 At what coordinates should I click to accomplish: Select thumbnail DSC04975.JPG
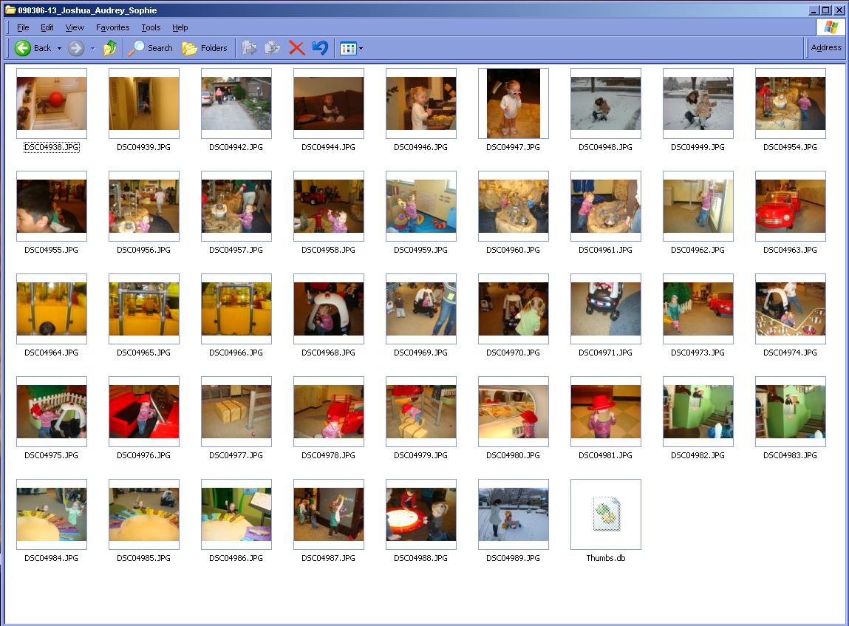(x=52, y=412)
